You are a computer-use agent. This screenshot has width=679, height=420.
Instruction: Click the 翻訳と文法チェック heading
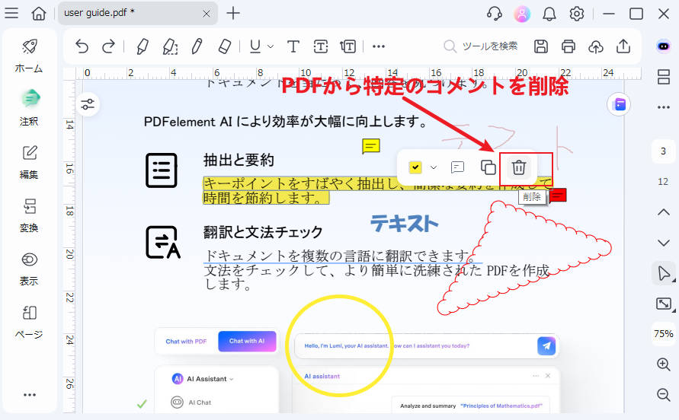263,232
